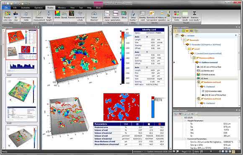This screenshot has width=243, height=155.
Task: Switch to the Studies tab
Action: (50, 8)
